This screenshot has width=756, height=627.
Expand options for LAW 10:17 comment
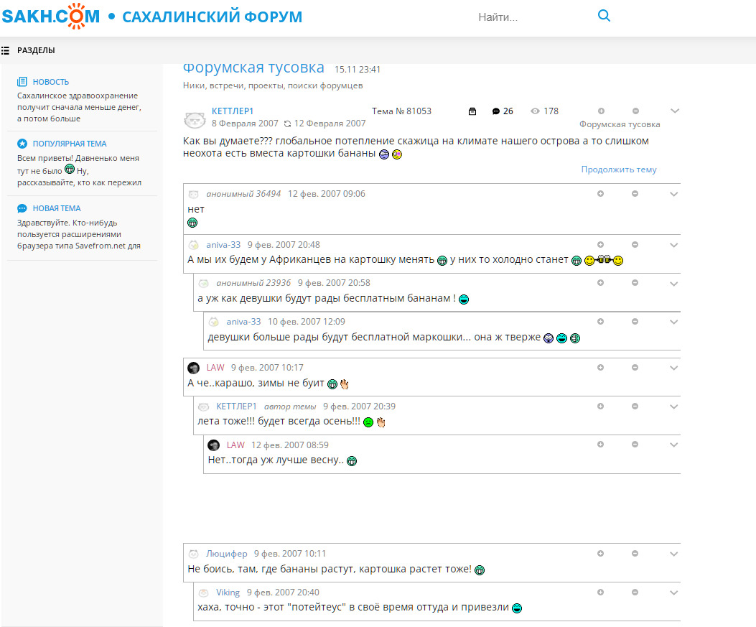[x=674, y=368]
